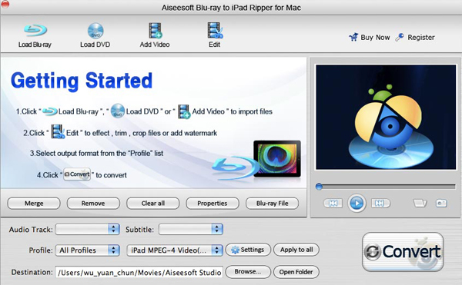Close the window with red button

point(5,4)
